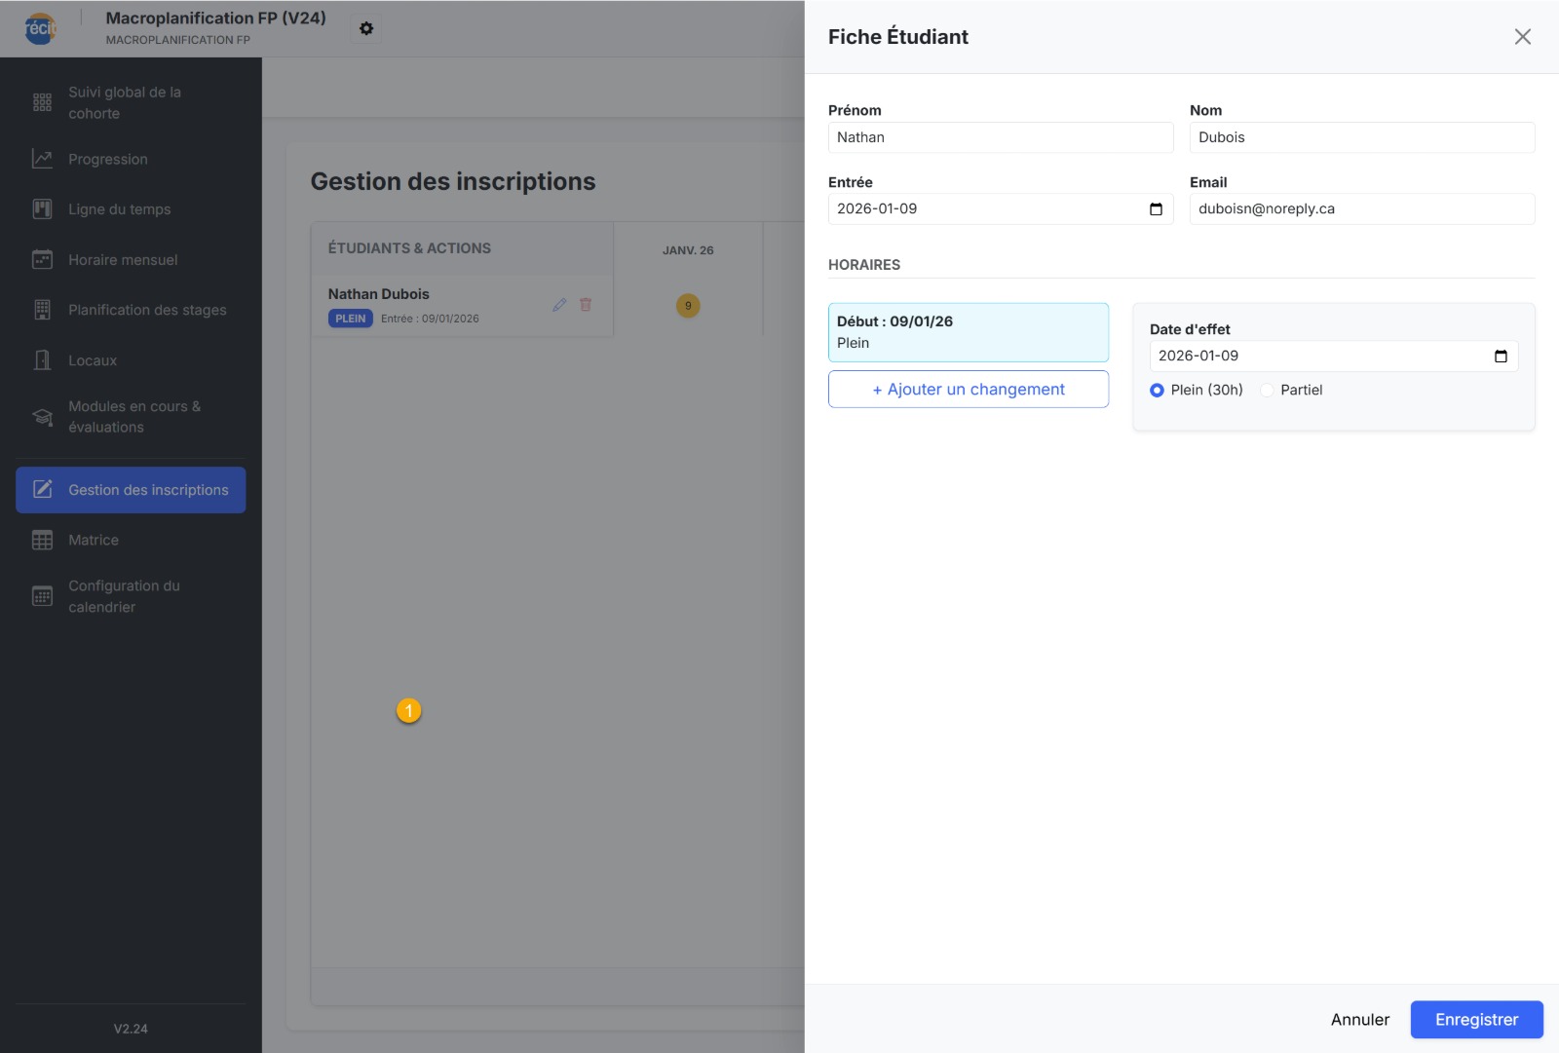
Task: Click the settings gear icon in header
Action: click(366, 28)
